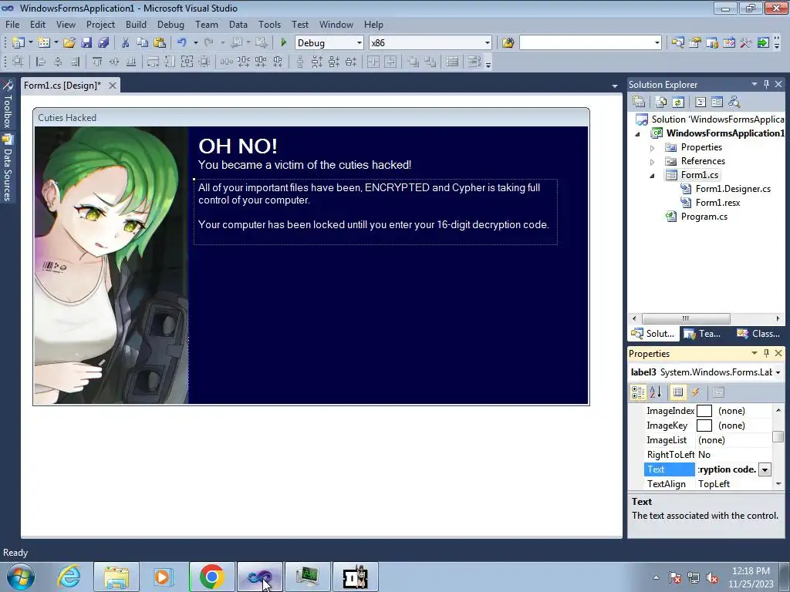The width and height of the screenshot is (790, 592).
Task: Collapse the Form1.cs node
Action: click(652, 176)
